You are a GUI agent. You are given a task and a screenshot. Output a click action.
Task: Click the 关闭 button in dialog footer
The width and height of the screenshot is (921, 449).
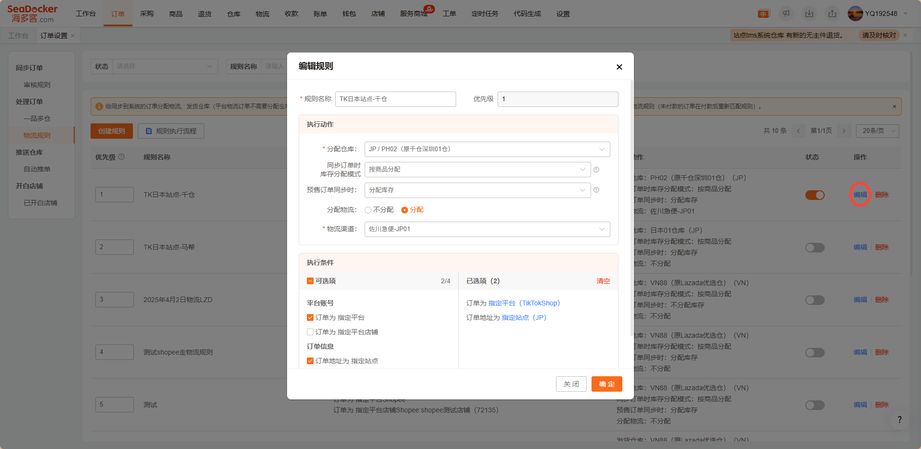(x=571, y=384)
